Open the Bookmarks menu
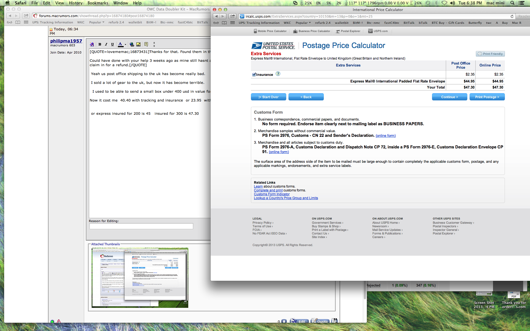The width and height of the screenshot is (530, 331). point(98,3)
